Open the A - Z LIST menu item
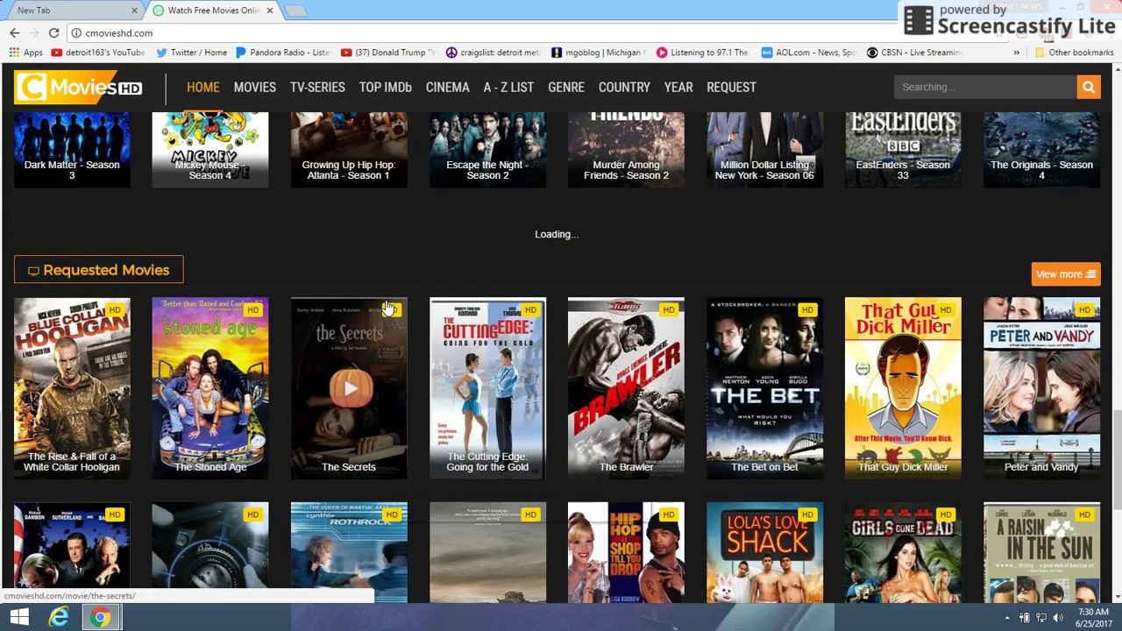The width and height of the screenshot is (1122, 631). 508,87
